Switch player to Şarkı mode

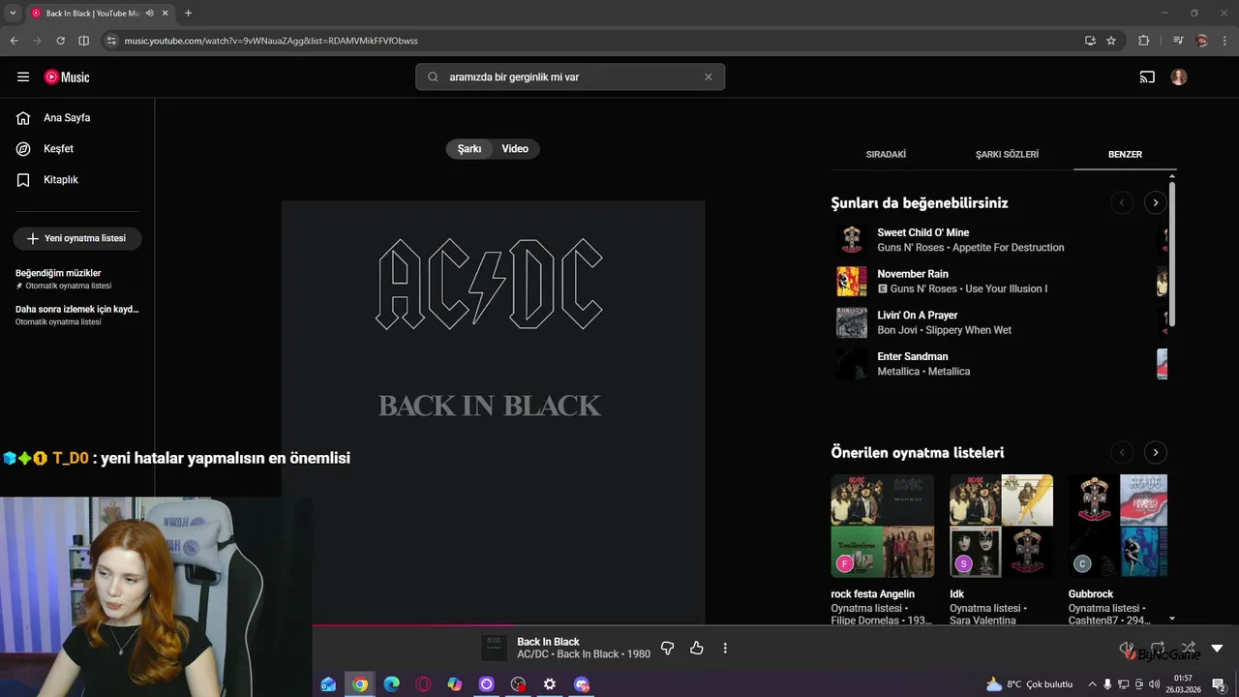[469, 149]
